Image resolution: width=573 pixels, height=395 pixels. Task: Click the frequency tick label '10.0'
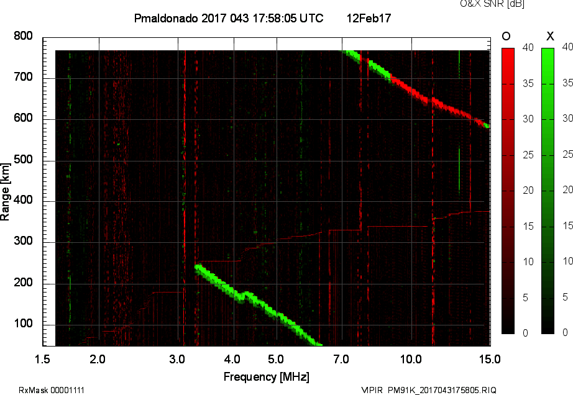click(x=411, y=359)
